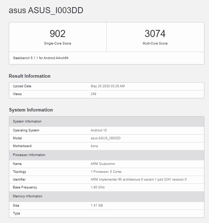Viewport: 209px width, 223px height.
Task: Click the System Information table header row
Action: coord(107,121)
